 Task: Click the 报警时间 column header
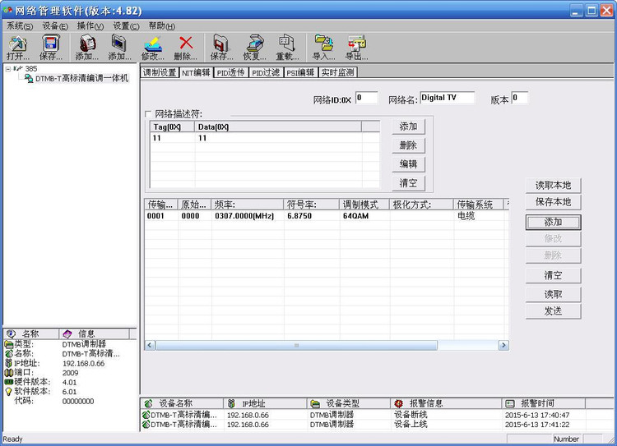coord(544,403)
